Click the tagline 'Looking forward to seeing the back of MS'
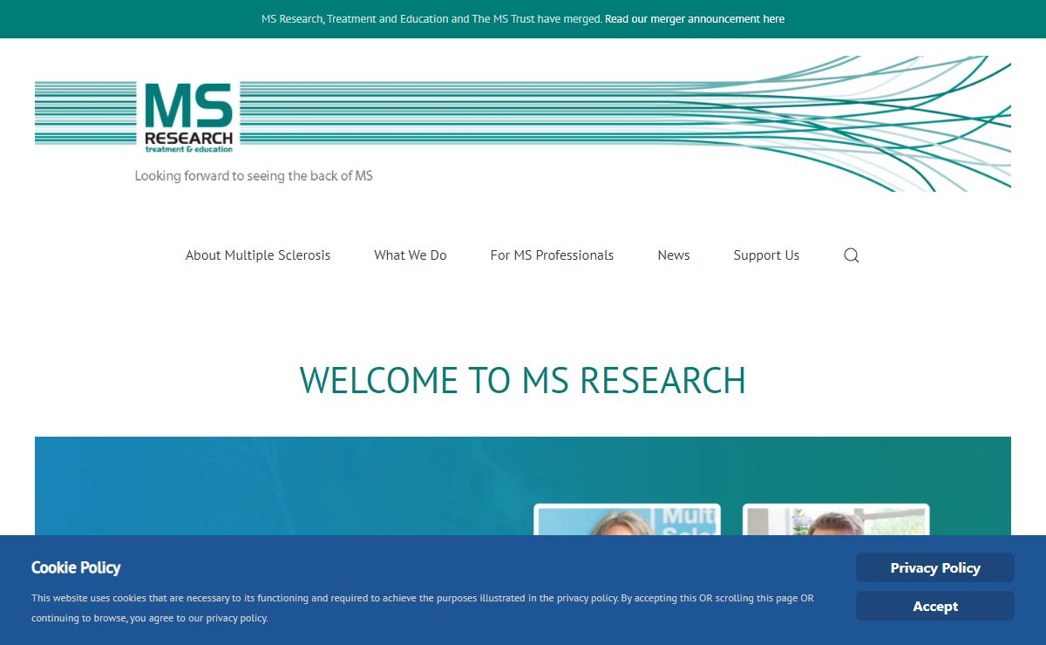 tap(254, 176)
